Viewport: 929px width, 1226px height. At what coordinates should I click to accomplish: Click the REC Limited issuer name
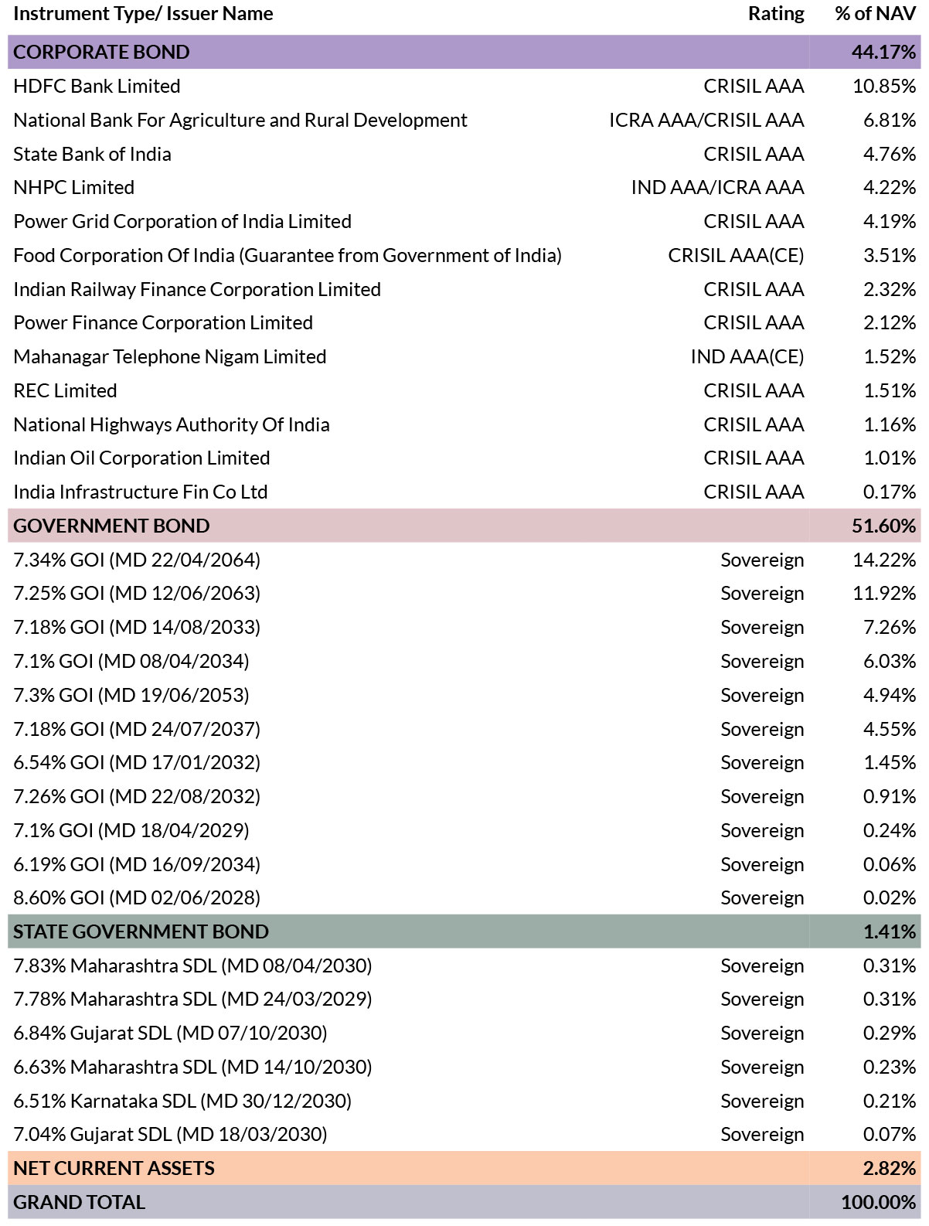[x=65, y=390]
